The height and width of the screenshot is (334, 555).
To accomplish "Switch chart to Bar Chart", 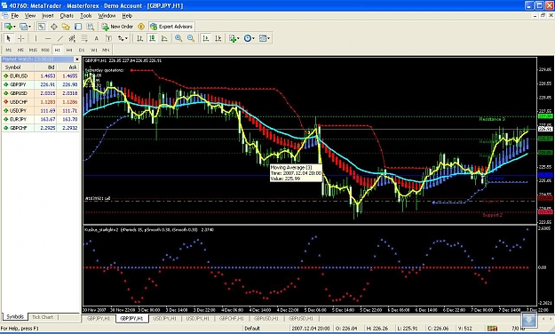I will click(x=140, y=38).
